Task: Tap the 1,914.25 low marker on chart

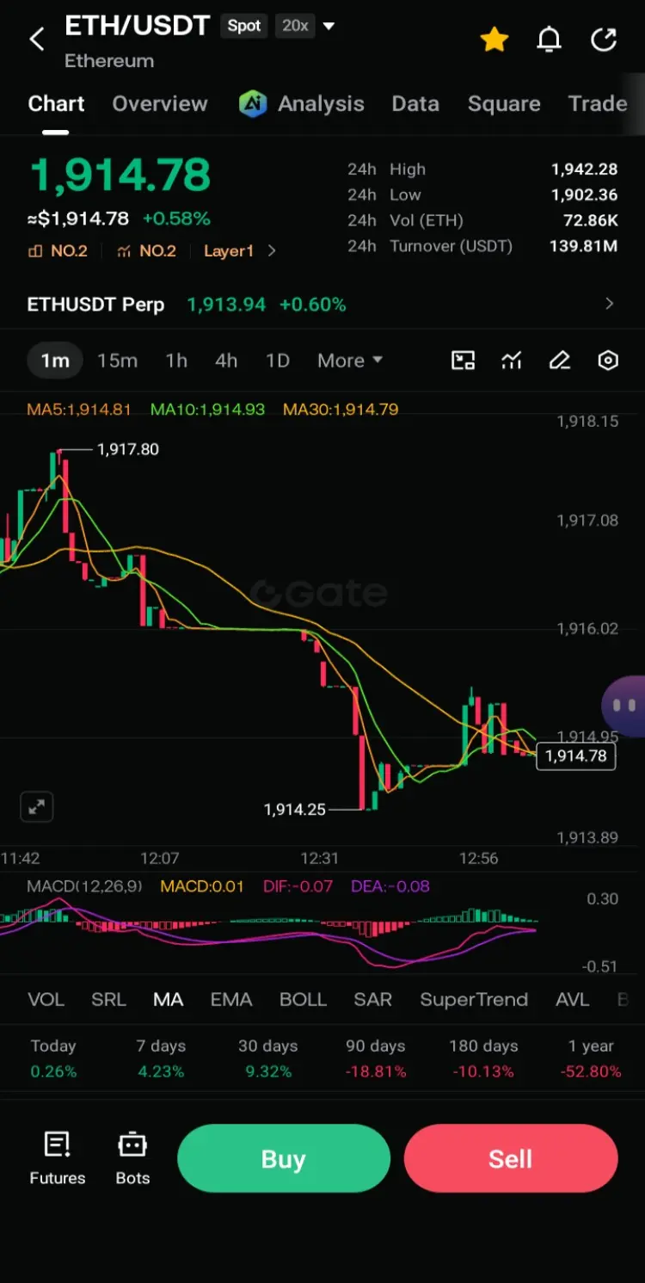Action: pyautogui.click(x=295, y=810)
